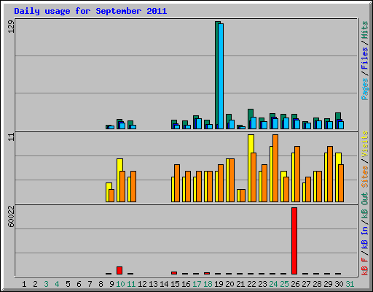This screenshot has height=292, width=373.
Task: Select day label "6" on the x-axis
Action: (79, 284)
